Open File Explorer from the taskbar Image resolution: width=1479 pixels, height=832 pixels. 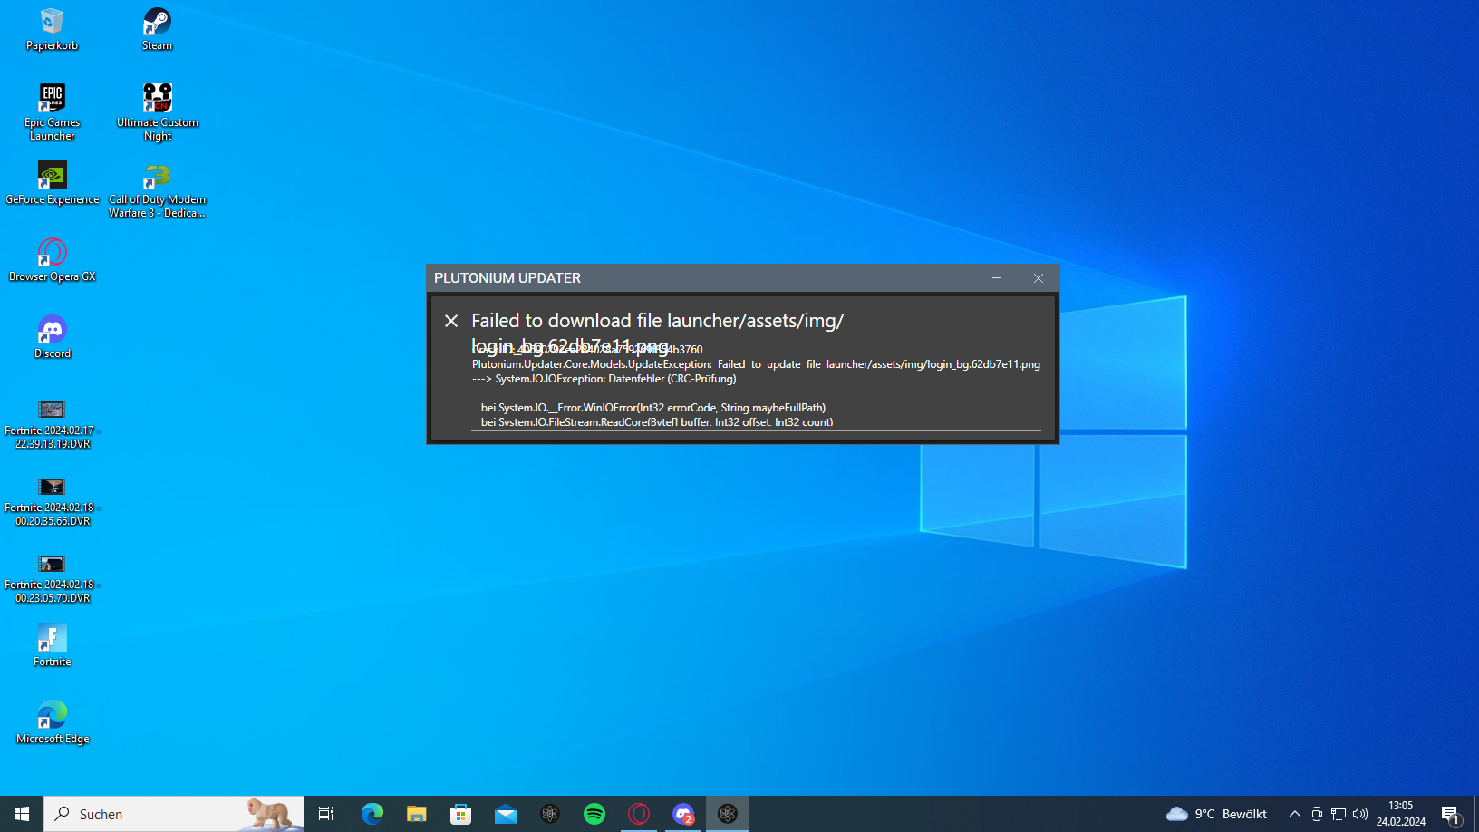pyautogui.click(x=416, y=814)
